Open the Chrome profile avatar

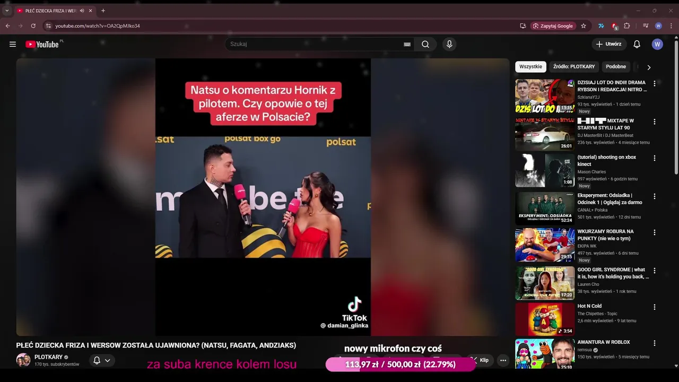tap(658, 25)
